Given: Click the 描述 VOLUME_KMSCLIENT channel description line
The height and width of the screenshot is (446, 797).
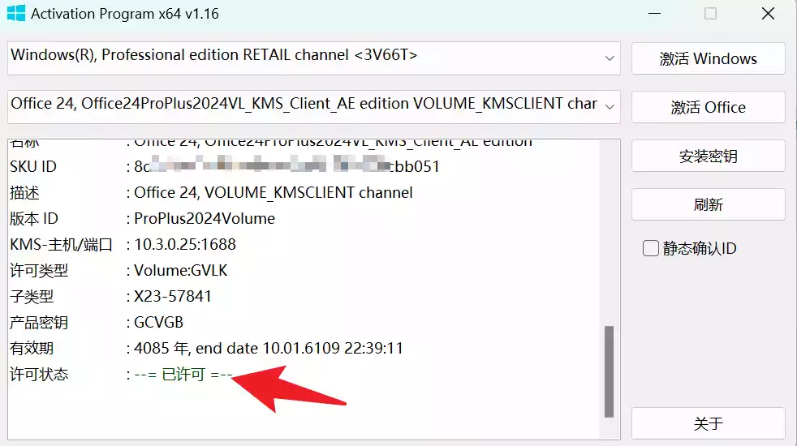Looking at the screenshot, I should 273,193.
